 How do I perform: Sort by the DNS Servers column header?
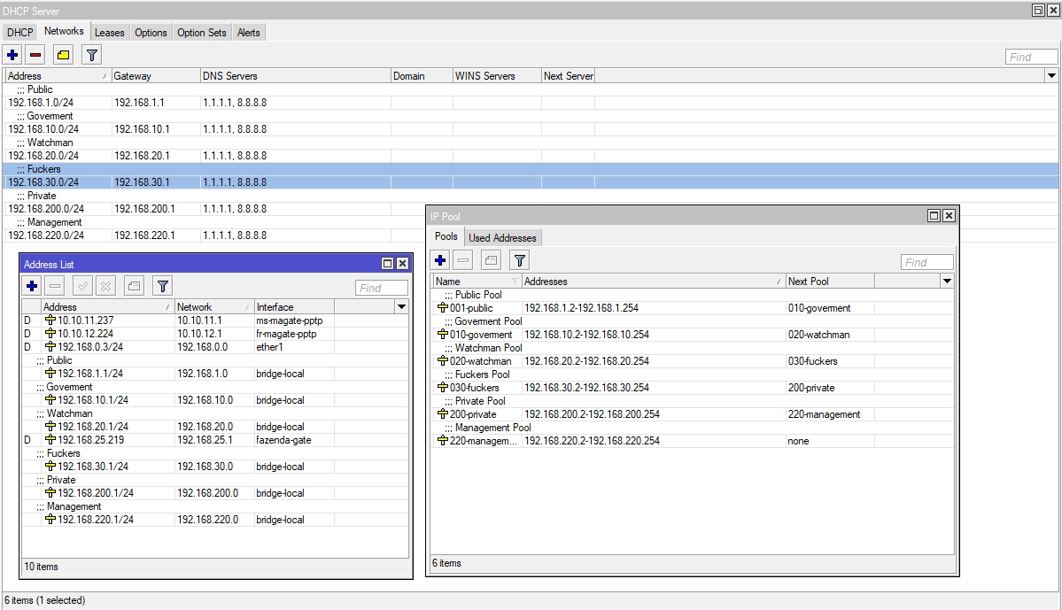tap(295, 76)
